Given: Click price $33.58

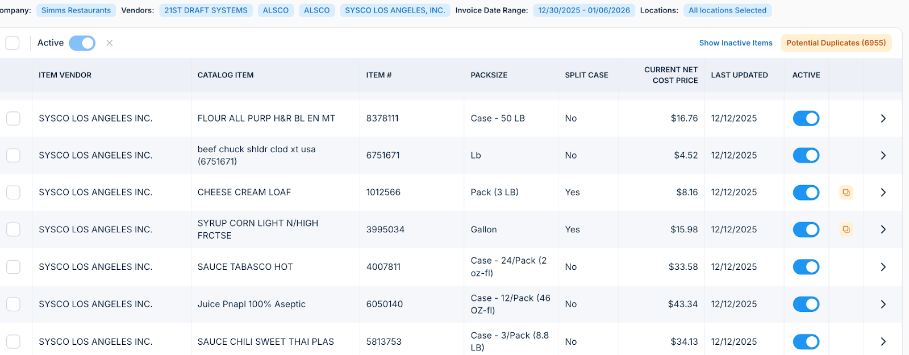Looking at the screenshot, I should [x=683, y=267].
